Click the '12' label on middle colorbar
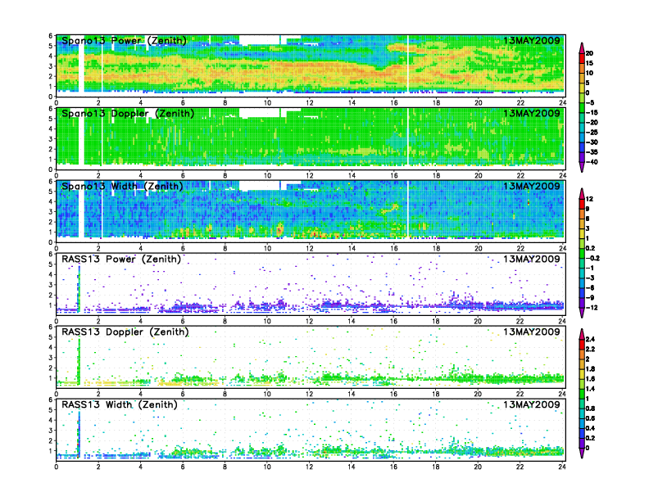The height and width of the screenshot is (501, 649). 589,199
